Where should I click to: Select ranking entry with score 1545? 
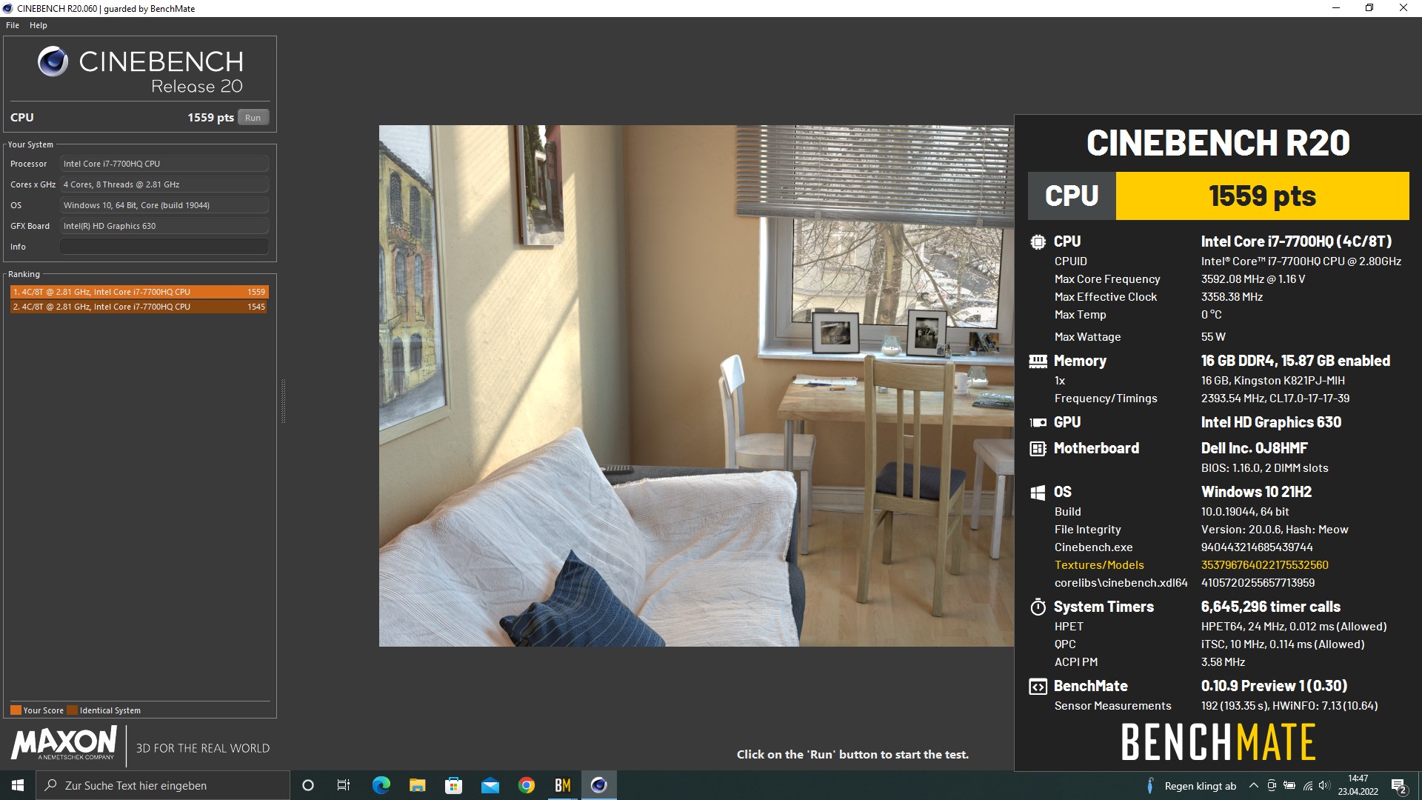click(x=139, y=307)
